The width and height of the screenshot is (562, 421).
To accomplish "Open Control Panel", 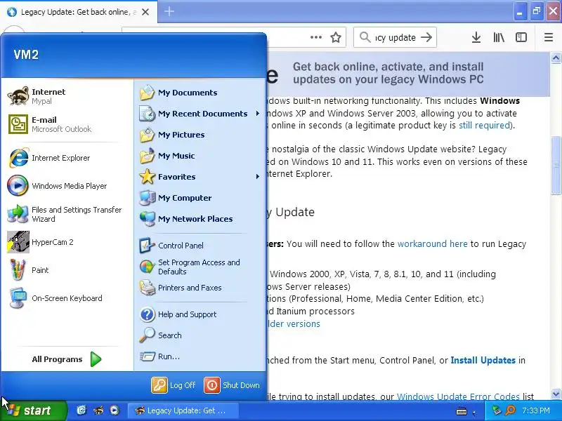I will tap(200, 246).
